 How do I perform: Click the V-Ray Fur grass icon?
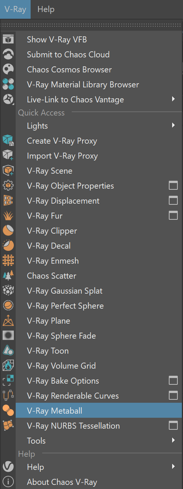[x=8, y=216]
